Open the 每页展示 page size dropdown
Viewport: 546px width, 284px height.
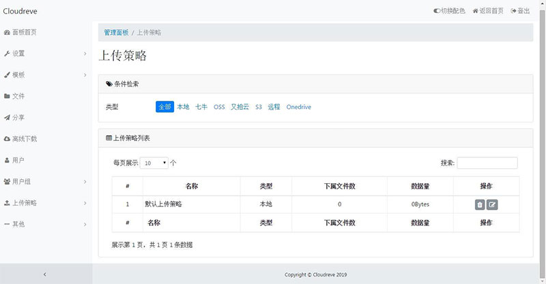[154, 163]
